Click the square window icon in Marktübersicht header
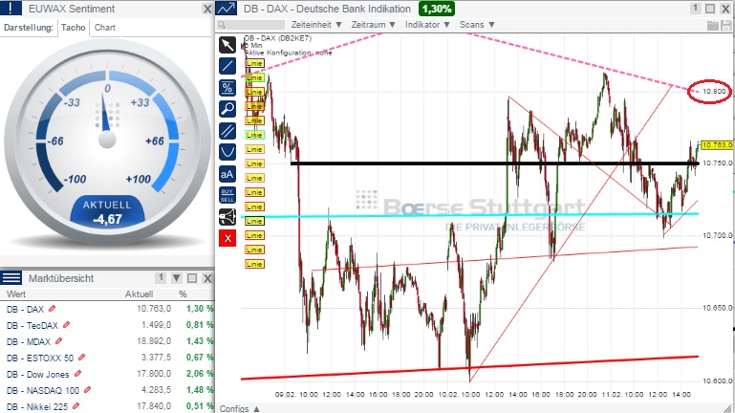735x413 pixels. [192, 278]
